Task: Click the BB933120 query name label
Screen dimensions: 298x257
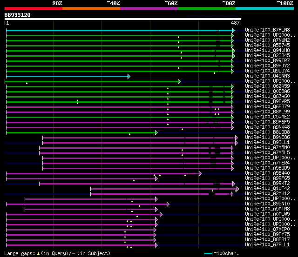Action: coord(18,15)
